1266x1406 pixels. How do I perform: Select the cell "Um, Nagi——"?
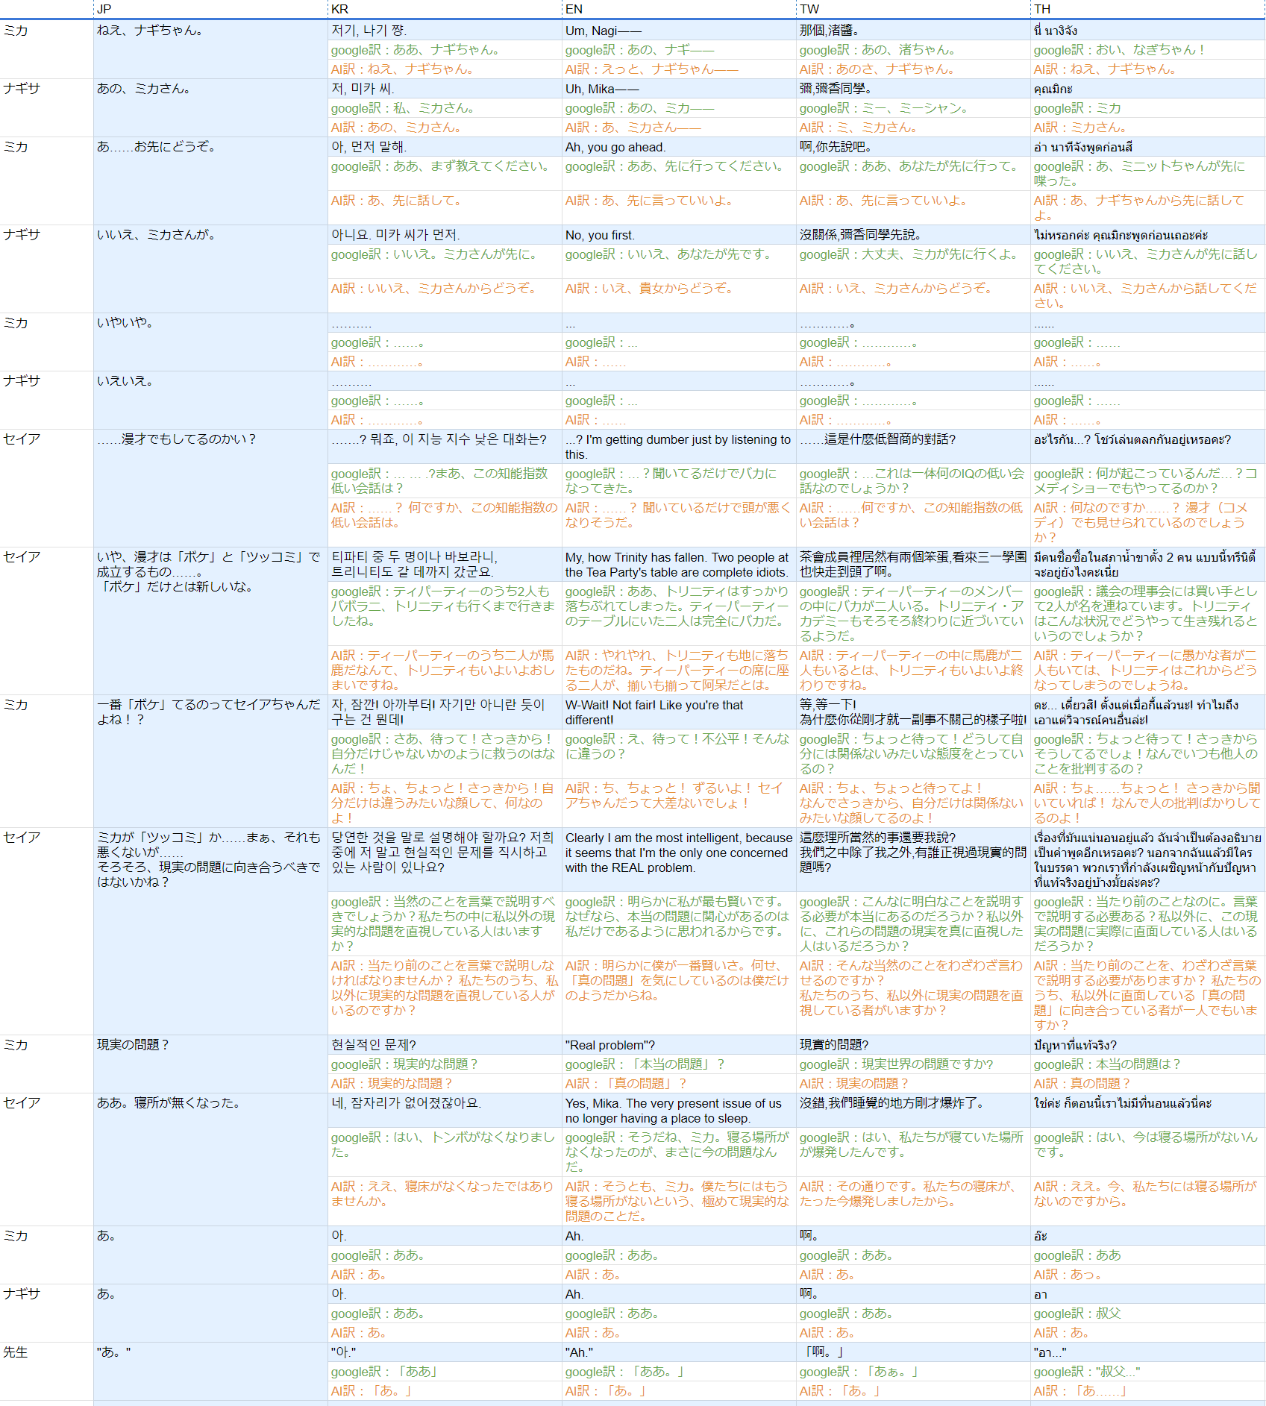pos(679,31)
